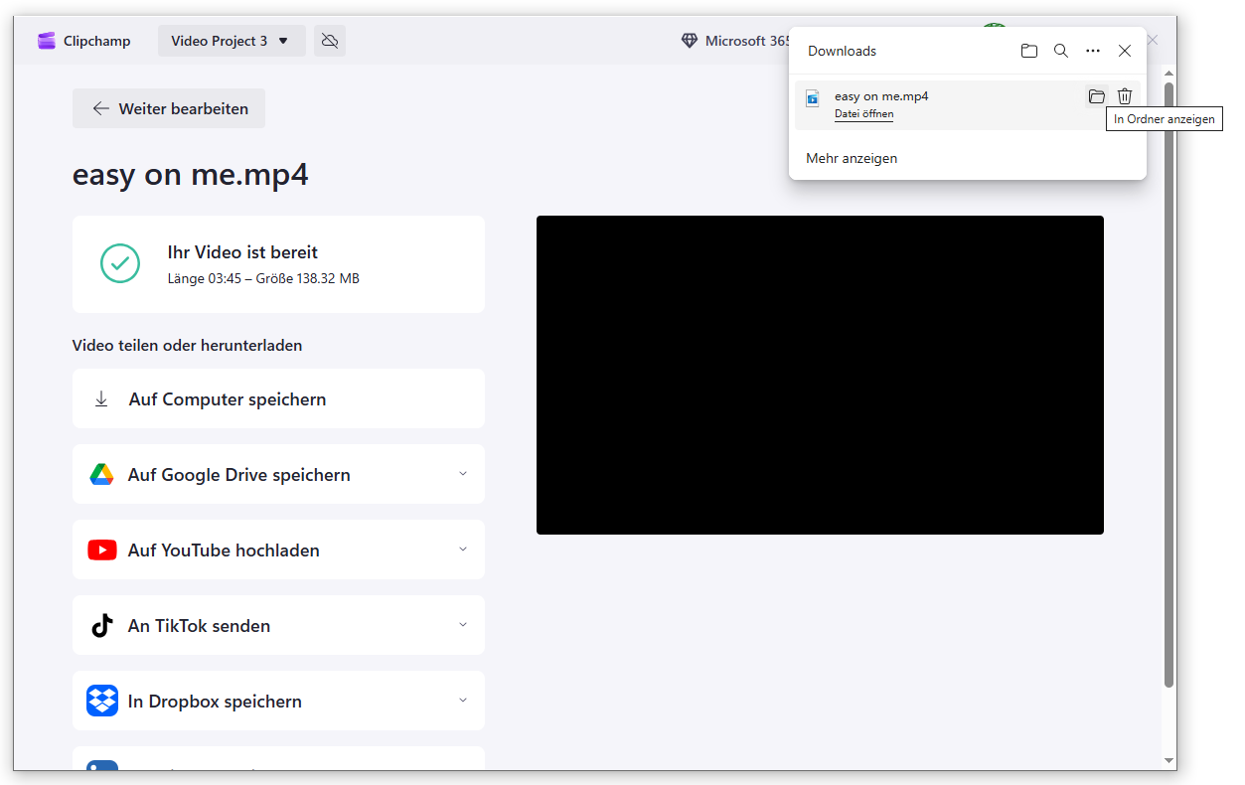
Task: Click Mehr anzeigen in Downloads
Action: click(852, 158)
